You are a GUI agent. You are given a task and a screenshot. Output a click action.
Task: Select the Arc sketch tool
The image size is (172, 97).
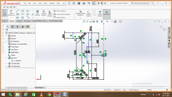(23, 14)
